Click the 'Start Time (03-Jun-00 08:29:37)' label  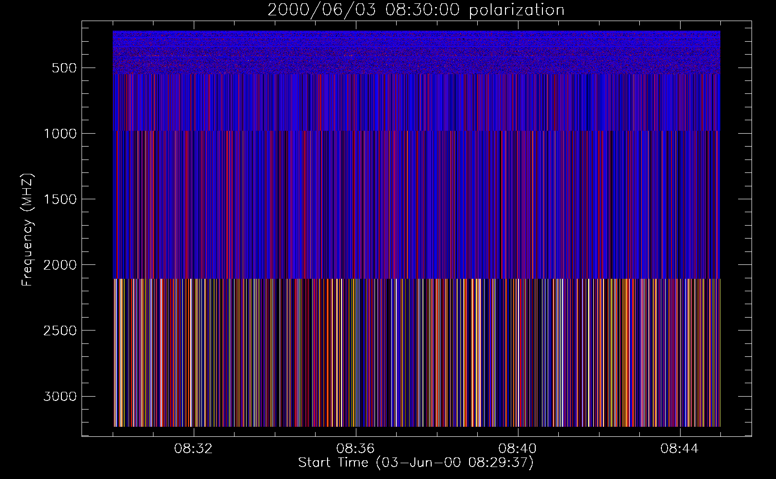(x=416, y=463)
